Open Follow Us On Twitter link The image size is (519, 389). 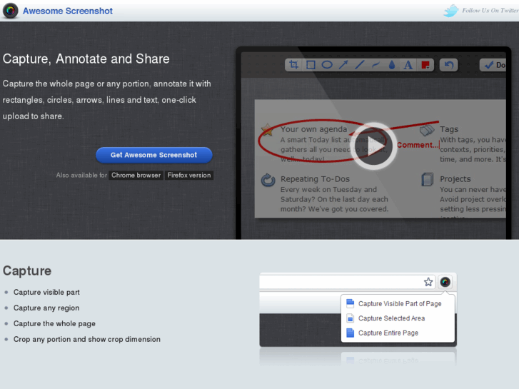pyautogui.click(x=490, y=11)
